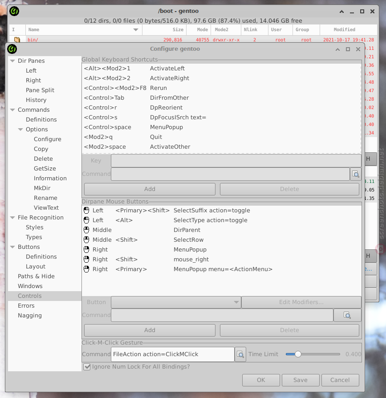Select the <Alt><Mod2>1 ActivateLeft shortcut row
This screenshot has height=398, width=386.
point(222,69)
